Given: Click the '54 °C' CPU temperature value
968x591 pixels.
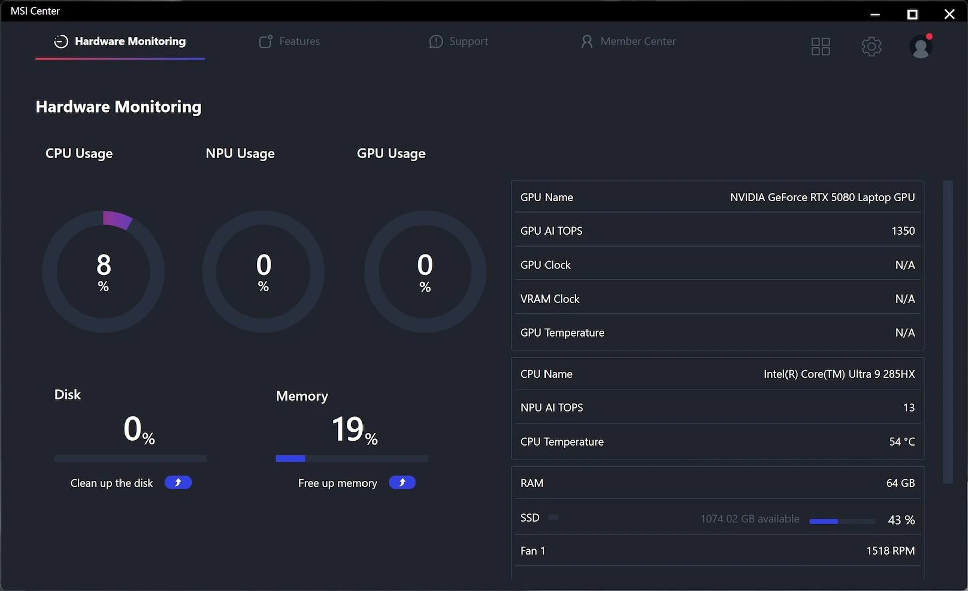Looking at the screenshot, I should pyautogui.click(x=902, y=442).
